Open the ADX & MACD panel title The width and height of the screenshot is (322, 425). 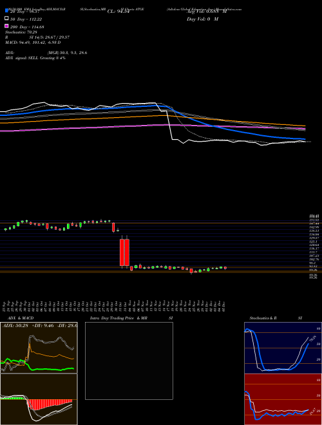click(21, 318)
